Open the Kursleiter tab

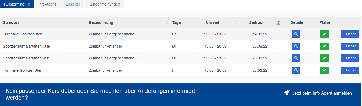pos(72,4)
